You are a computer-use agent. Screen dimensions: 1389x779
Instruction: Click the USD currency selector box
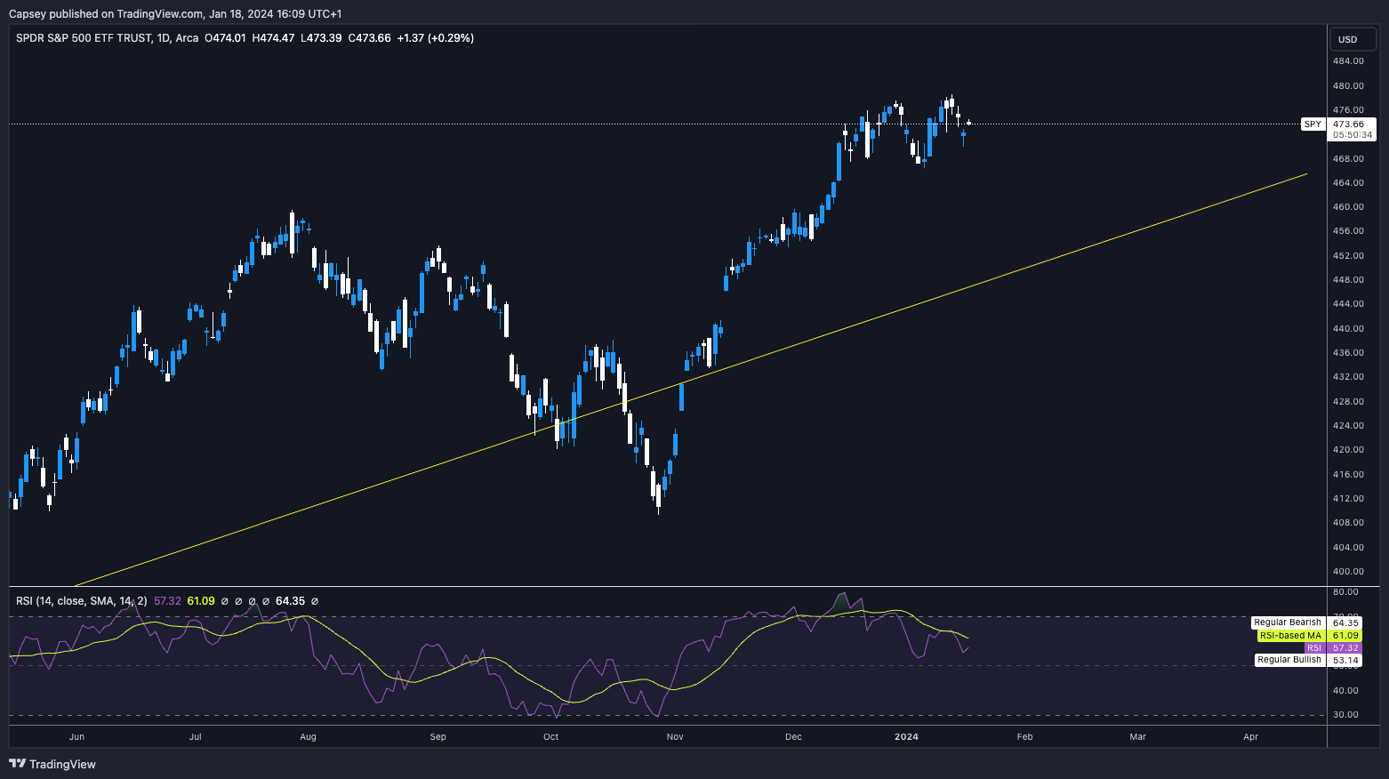coord(1348,39)
